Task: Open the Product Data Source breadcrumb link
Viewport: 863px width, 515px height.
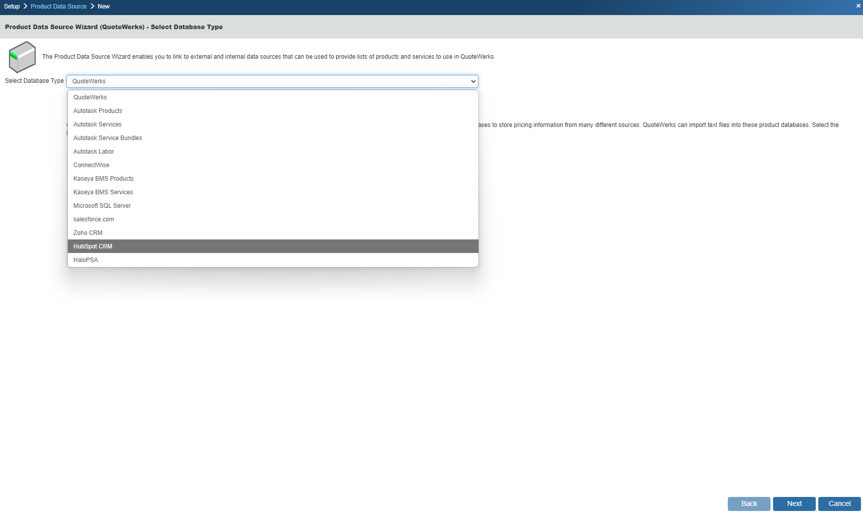Action: pyautogui.click(x=58, y=7)
